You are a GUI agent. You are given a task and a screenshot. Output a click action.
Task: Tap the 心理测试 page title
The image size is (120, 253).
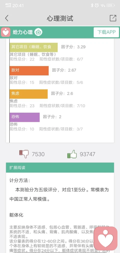[x=60, y=18]
